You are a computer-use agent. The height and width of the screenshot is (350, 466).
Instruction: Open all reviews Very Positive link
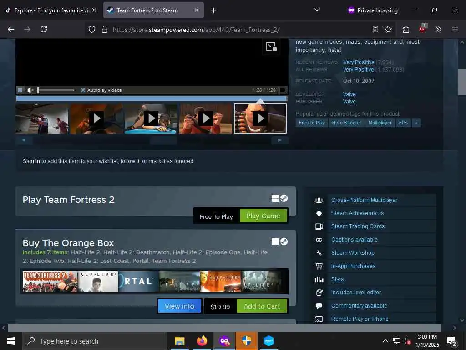tap(359, 70)
